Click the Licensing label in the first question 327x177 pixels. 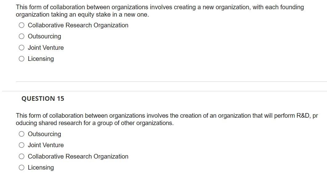pos(41,58)
